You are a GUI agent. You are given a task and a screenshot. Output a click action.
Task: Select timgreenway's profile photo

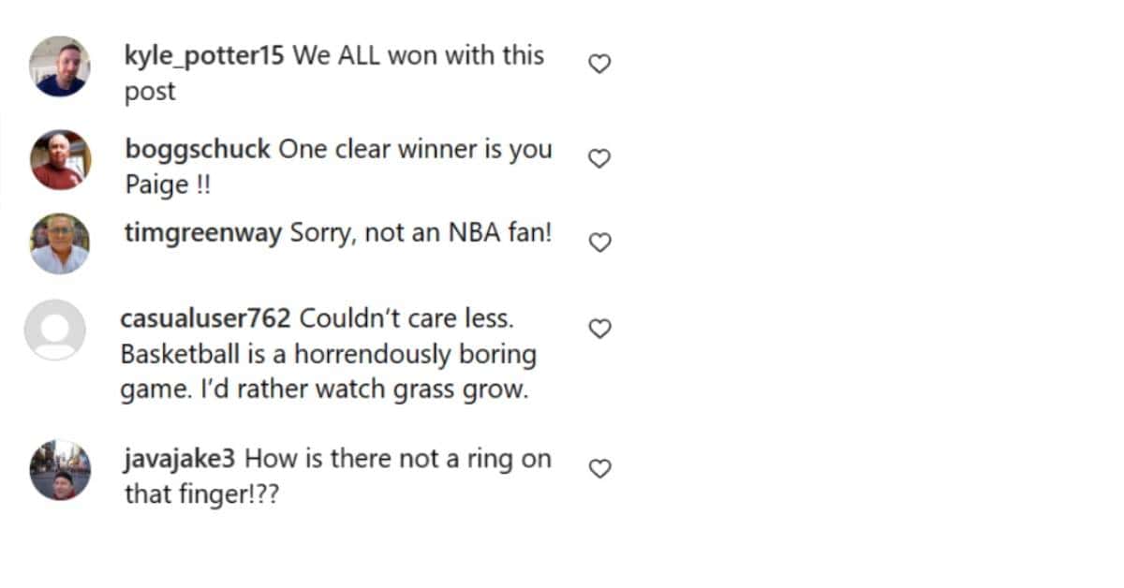tap(60, 241)
